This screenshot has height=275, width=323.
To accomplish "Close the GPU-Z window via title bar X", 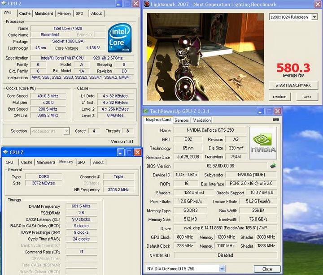I will click(278, 111).
